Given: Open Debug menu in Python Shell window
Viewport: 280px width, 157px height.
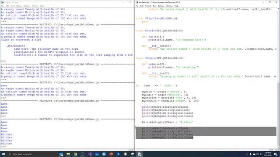Looking at the screenshot, I should click(19, 6).
